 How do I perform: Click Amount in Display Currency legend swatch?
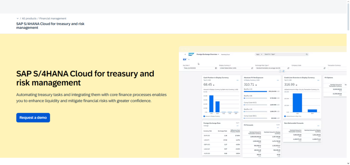click(204, 116)
